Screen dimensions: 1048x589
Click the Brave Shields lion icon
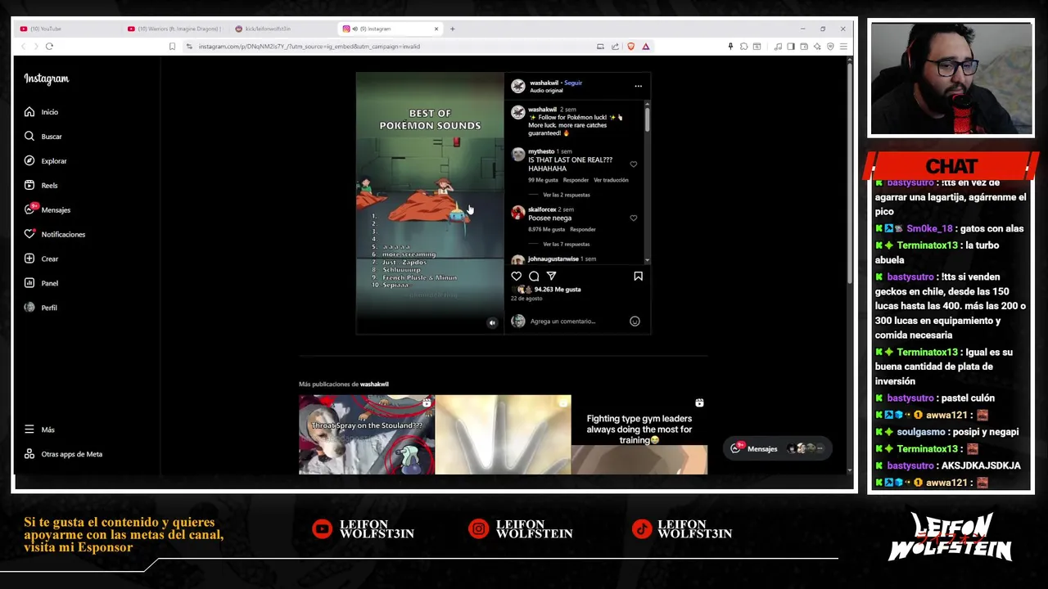click(630, 47)
